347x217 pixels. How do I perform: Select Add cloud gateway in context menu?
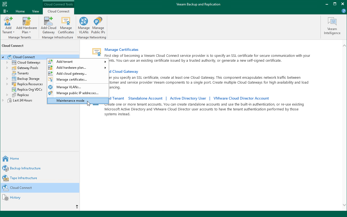tap(78, 74)
